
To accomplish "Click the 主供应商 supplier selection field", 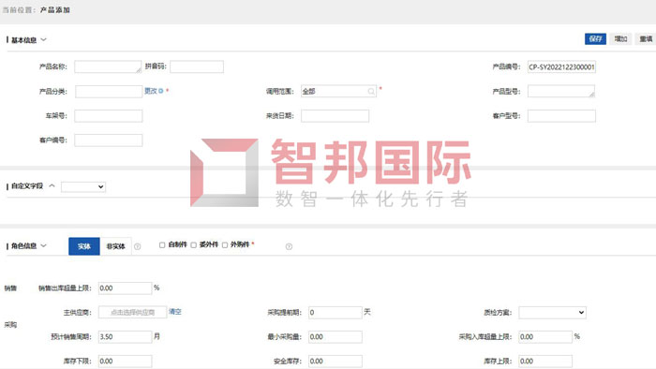I will pyautogui.click(x=133, y=312).
